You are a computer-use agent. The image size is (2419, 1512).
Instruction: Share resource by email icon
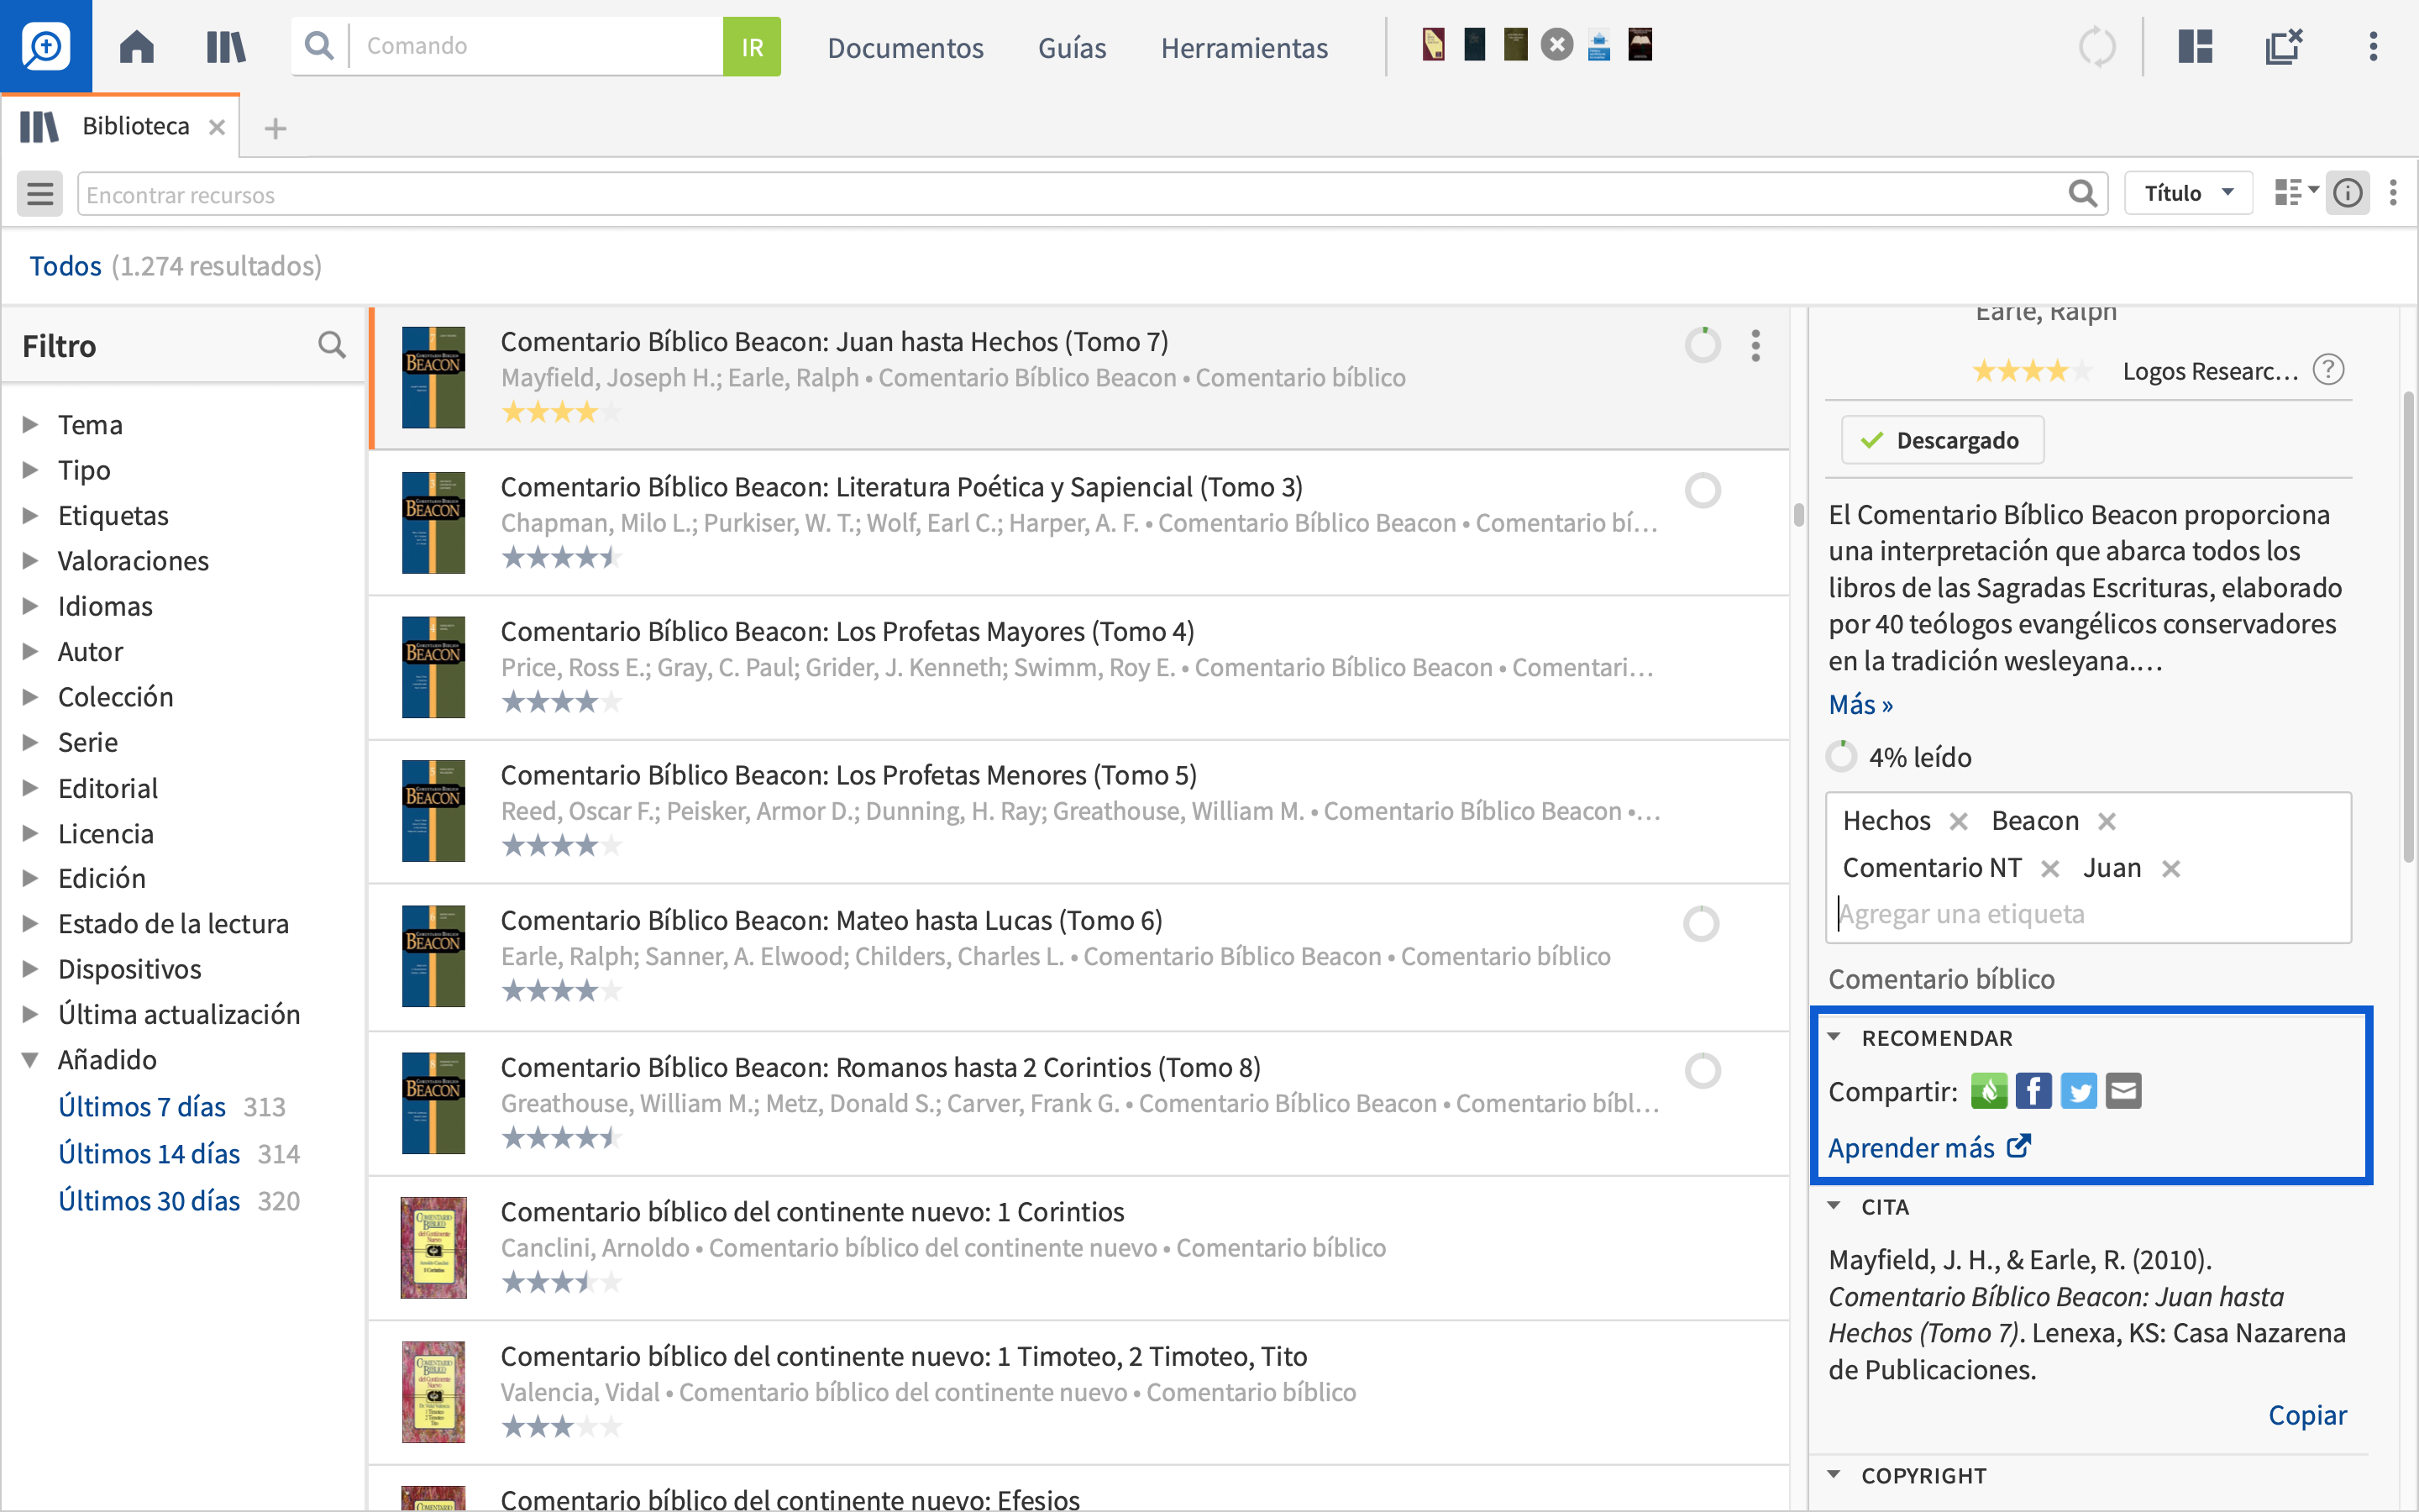click(x=2123, y=1090)
